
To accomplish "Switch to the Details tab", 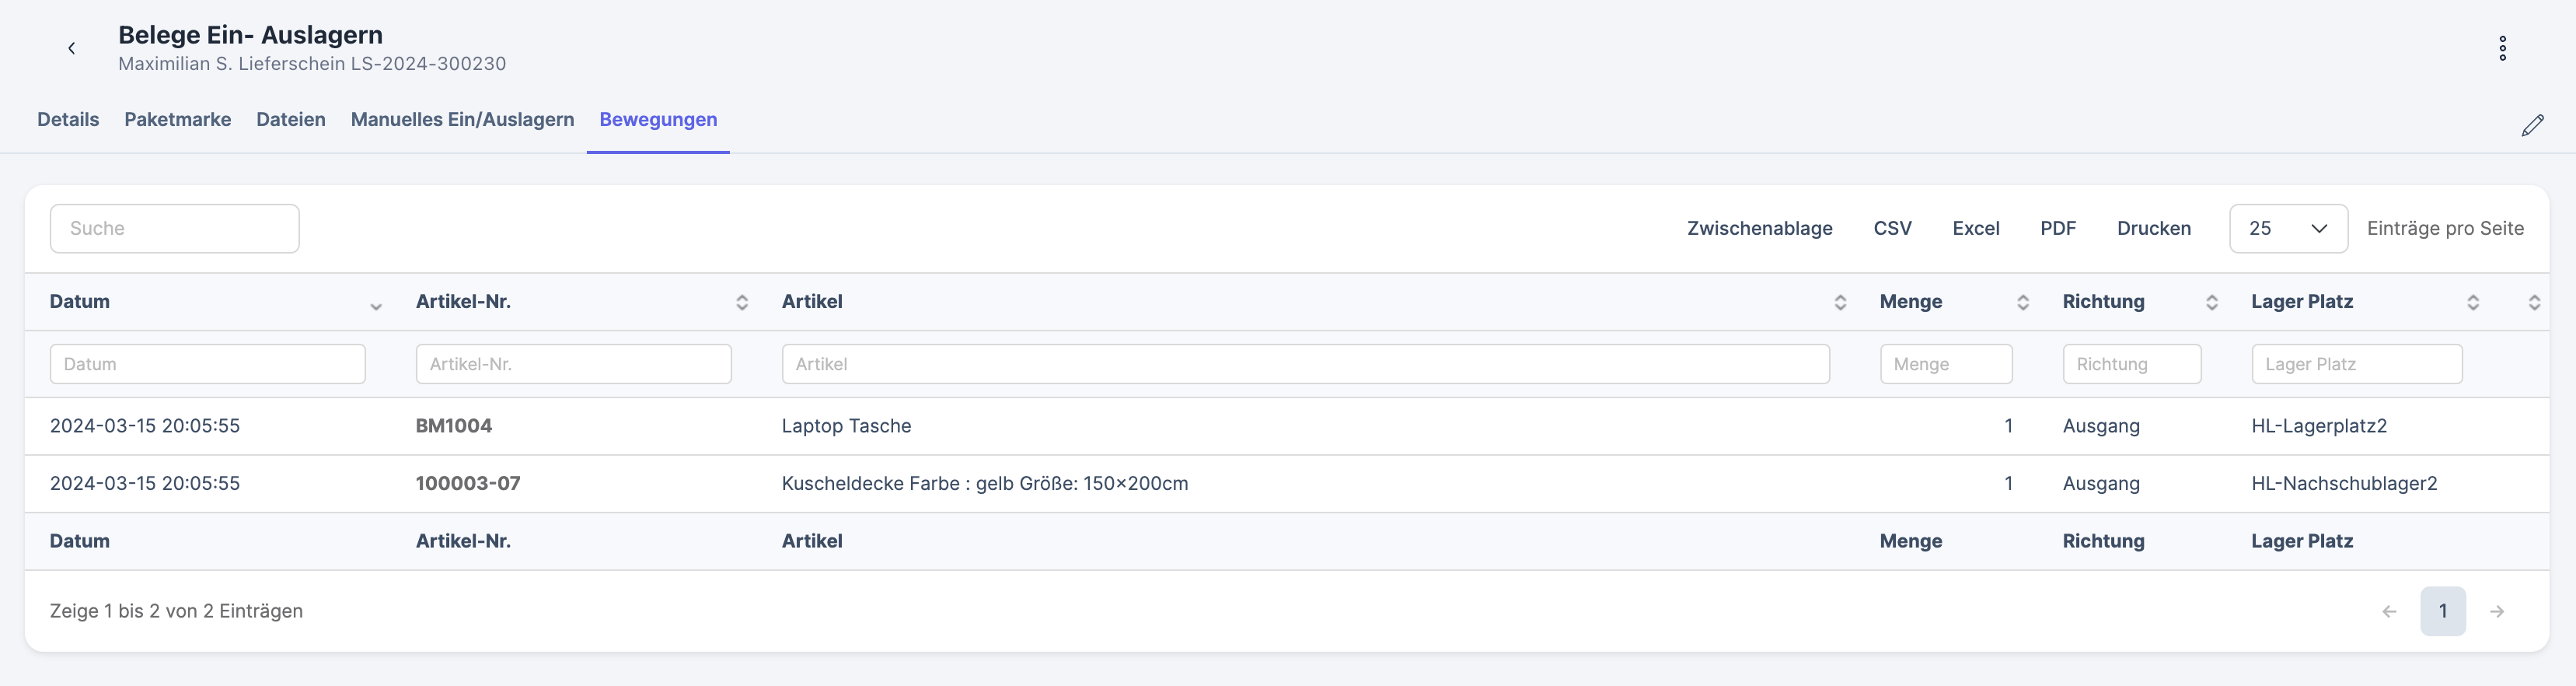I will click(68, 120).
